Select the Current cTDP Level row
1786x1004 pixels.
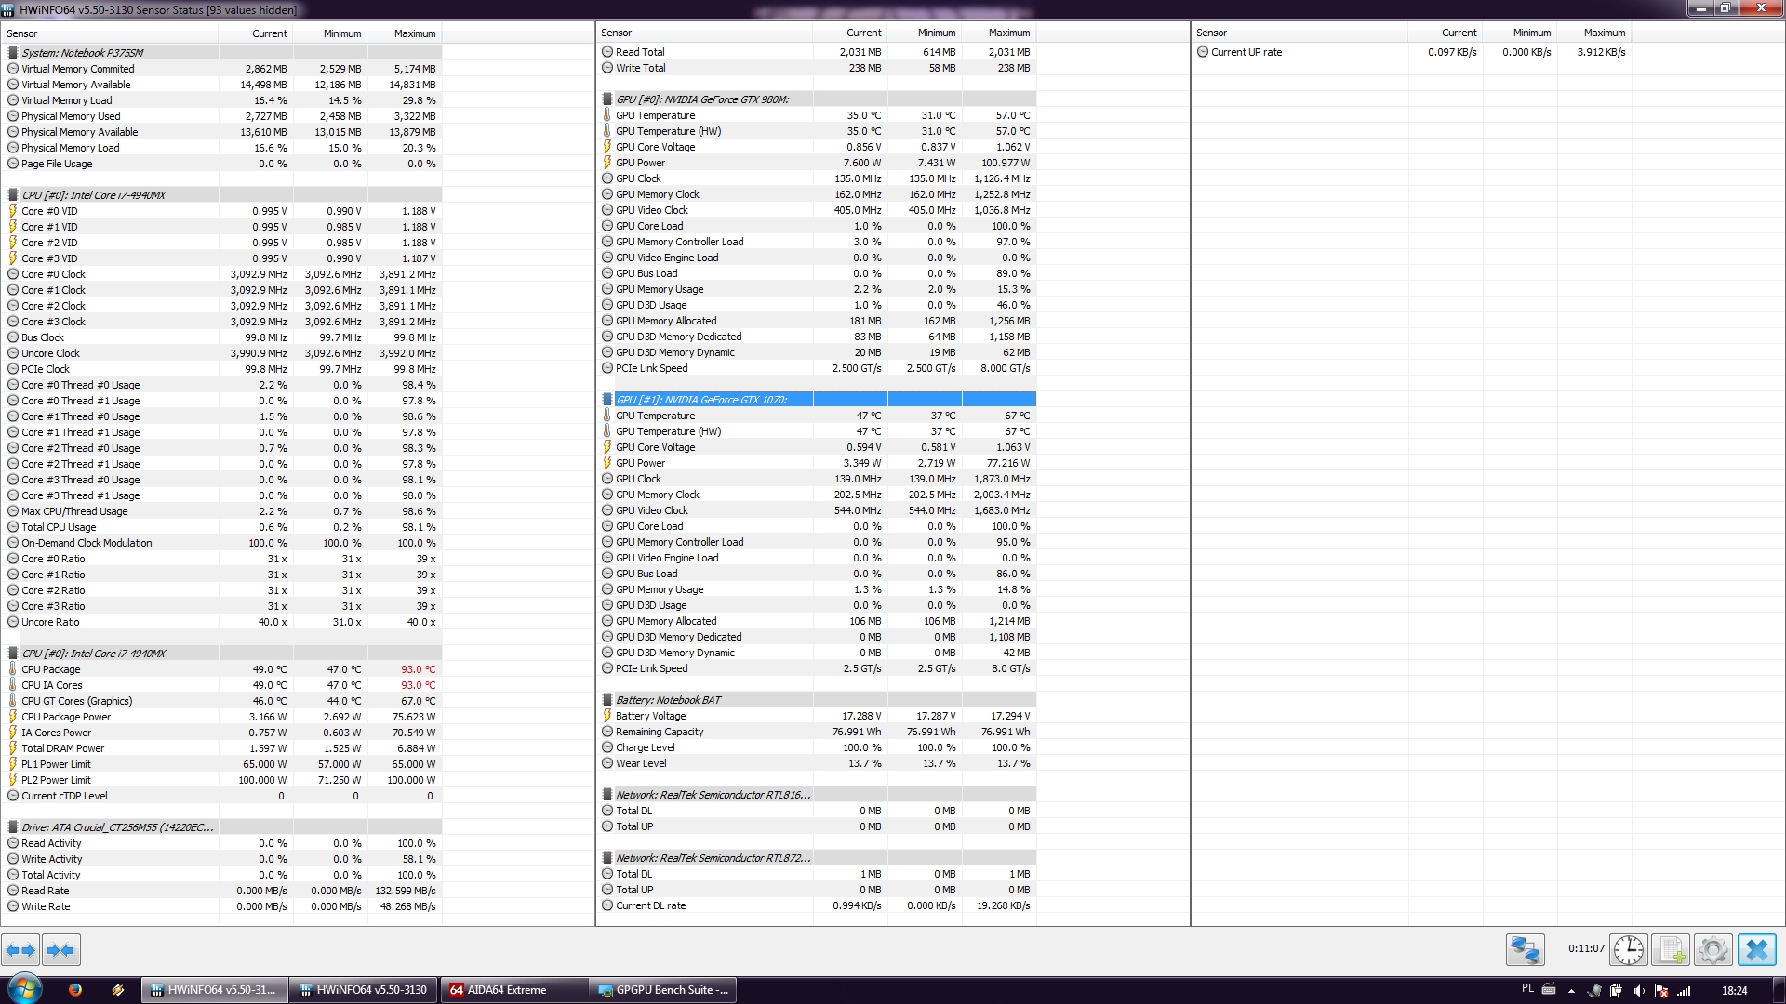pos(221,796)
